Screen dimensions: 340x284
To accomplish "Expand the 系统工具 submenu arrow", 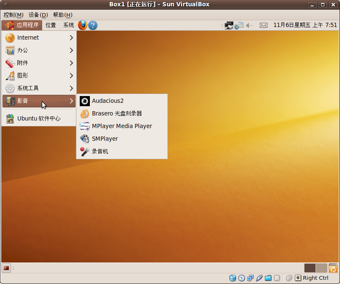I will coord(71,88).
